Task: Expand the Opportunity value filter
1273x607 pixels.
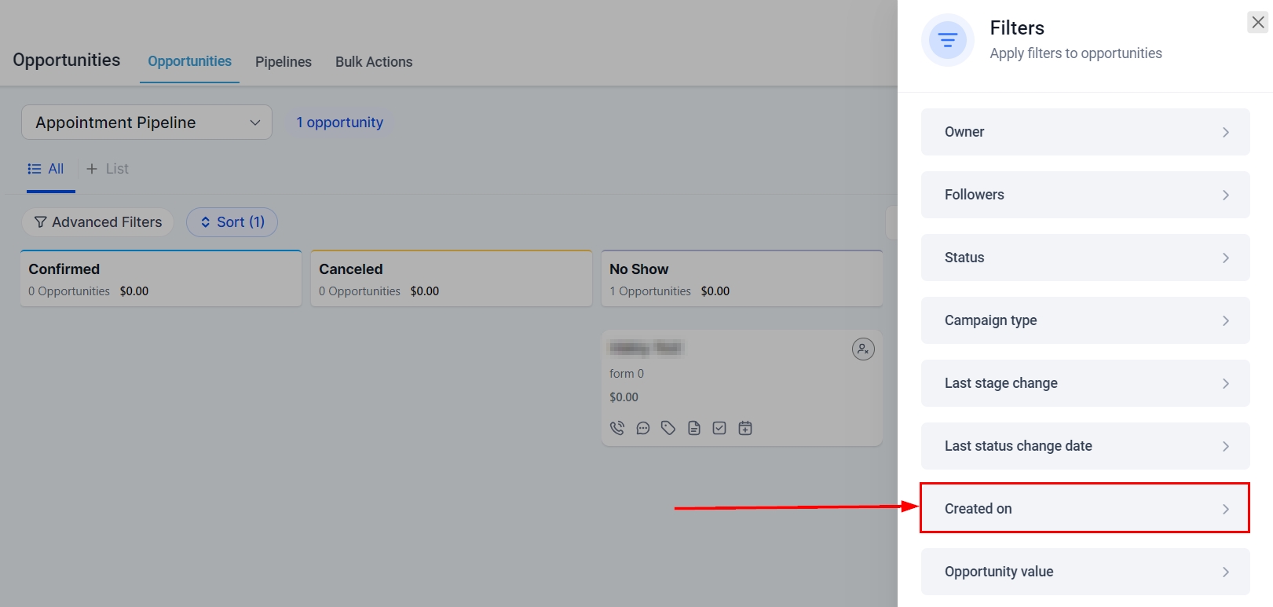Action: [x=1085, y=572]
